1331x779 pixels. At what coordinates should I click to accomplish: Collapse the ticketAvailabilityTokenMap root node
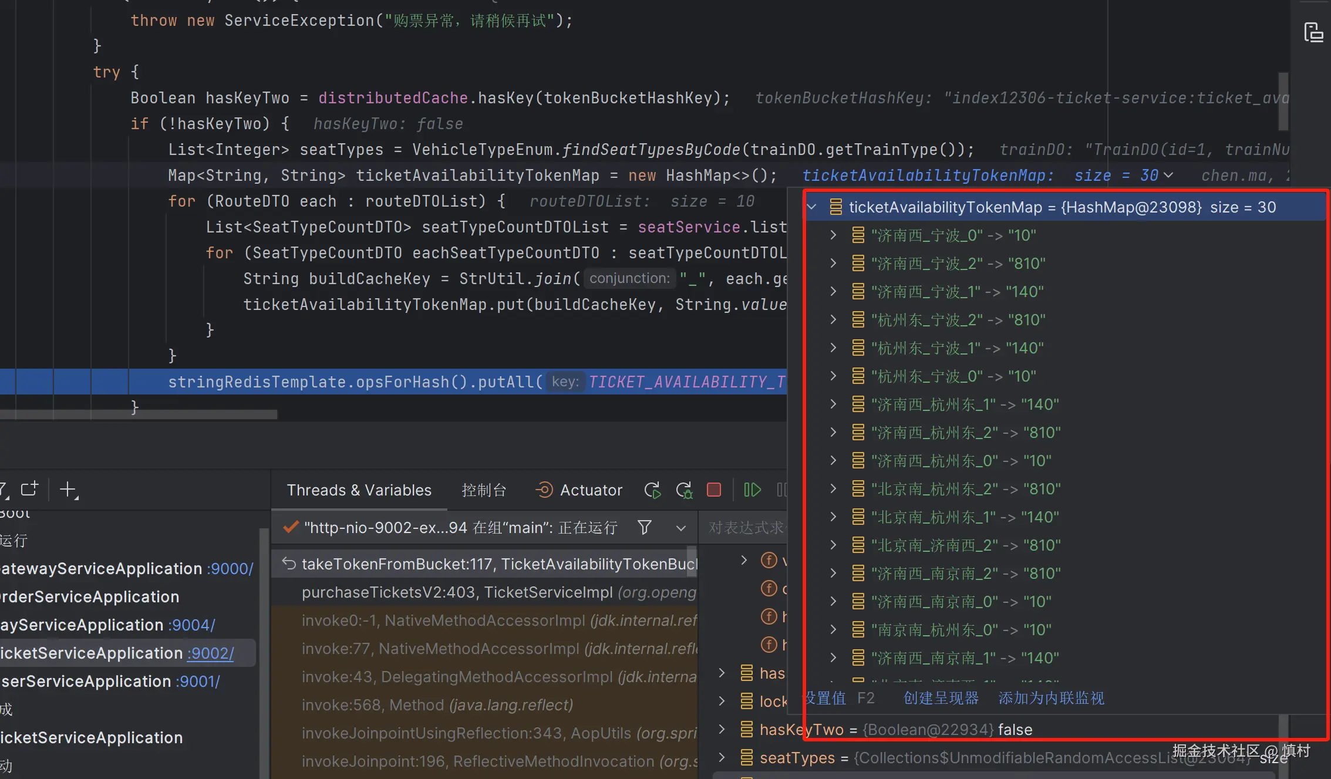(x=812, y=207)
